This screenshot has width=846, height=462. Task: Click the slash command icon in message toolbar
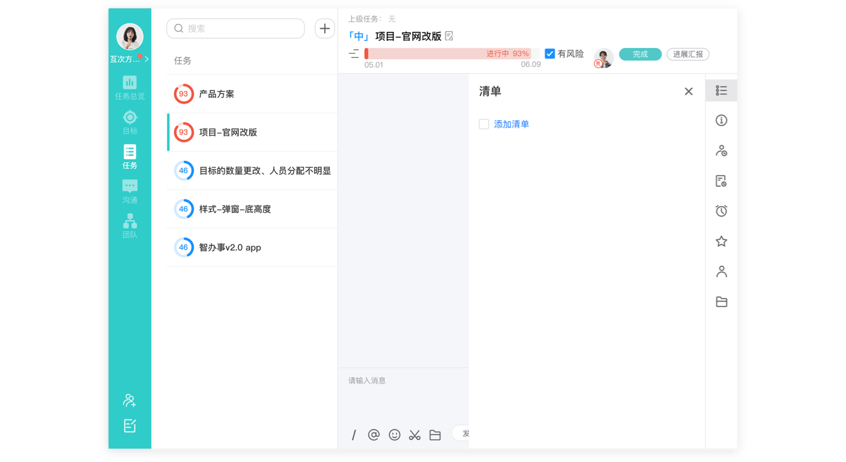tap(354, 435)
